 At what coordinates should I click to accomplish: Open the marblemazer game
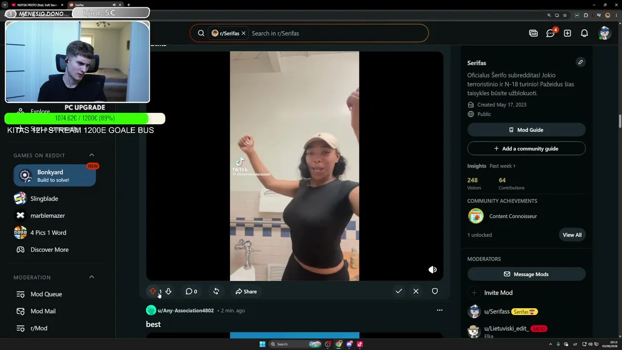click(47, 215)
